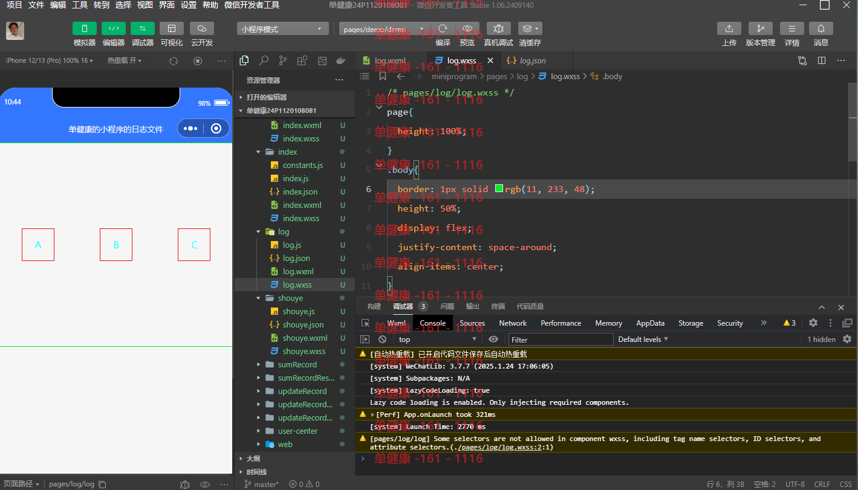Open the visualization (可视化) tool
This screenshot has height=490, width=858.
click(x=172, y=28)
